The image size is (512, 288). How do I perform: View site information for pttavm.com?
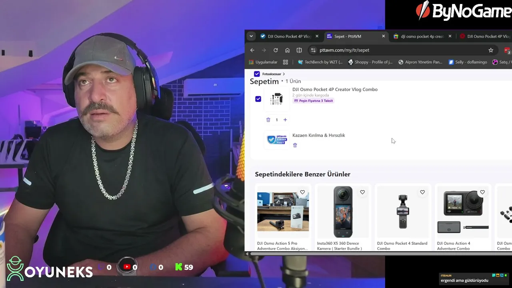point(313,50)
